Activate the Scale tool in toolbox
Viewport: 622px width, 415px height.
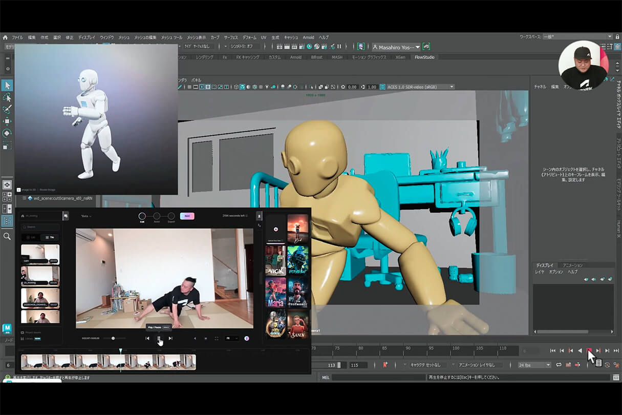[x=7, y=146]
